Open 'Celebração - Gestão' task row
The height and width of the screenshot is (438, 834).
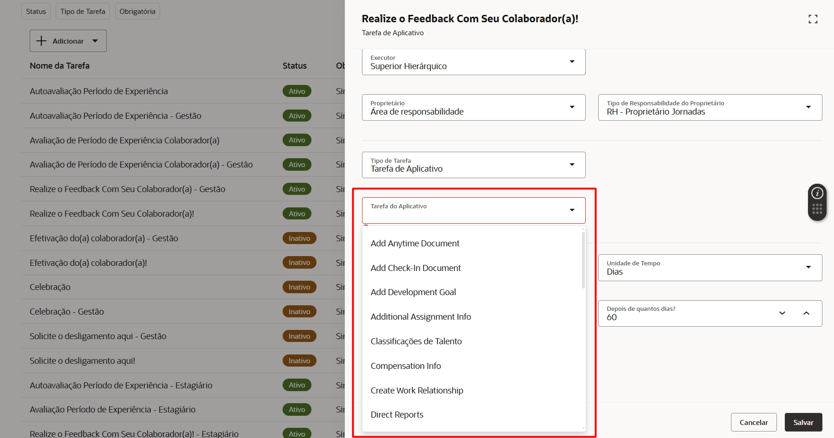(x=183, y=312)
